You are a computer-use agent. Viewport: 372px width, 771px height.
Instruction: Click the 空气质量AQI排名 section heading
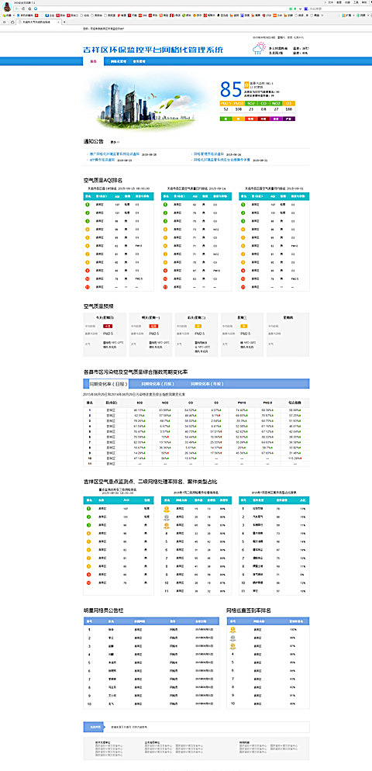tap(103, 181)
